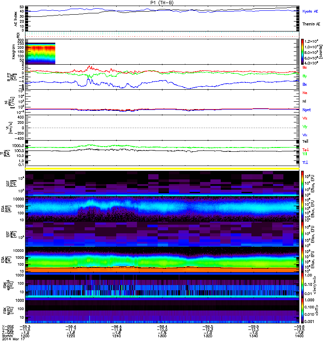Select the red Bz legend label
This screenshot has height=345, width=324.
pos(305,67)
